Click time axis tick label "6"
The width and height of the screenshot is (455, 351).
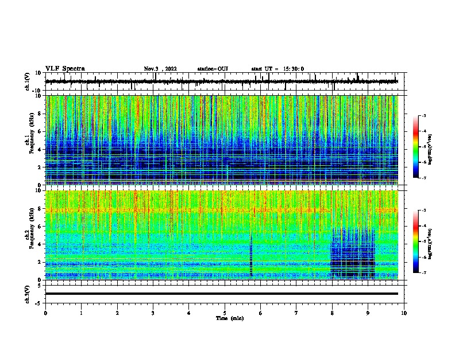[261, 313]
